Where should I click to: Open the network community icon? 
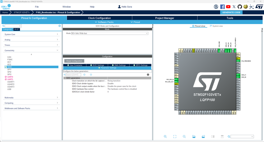click(251, 7)
